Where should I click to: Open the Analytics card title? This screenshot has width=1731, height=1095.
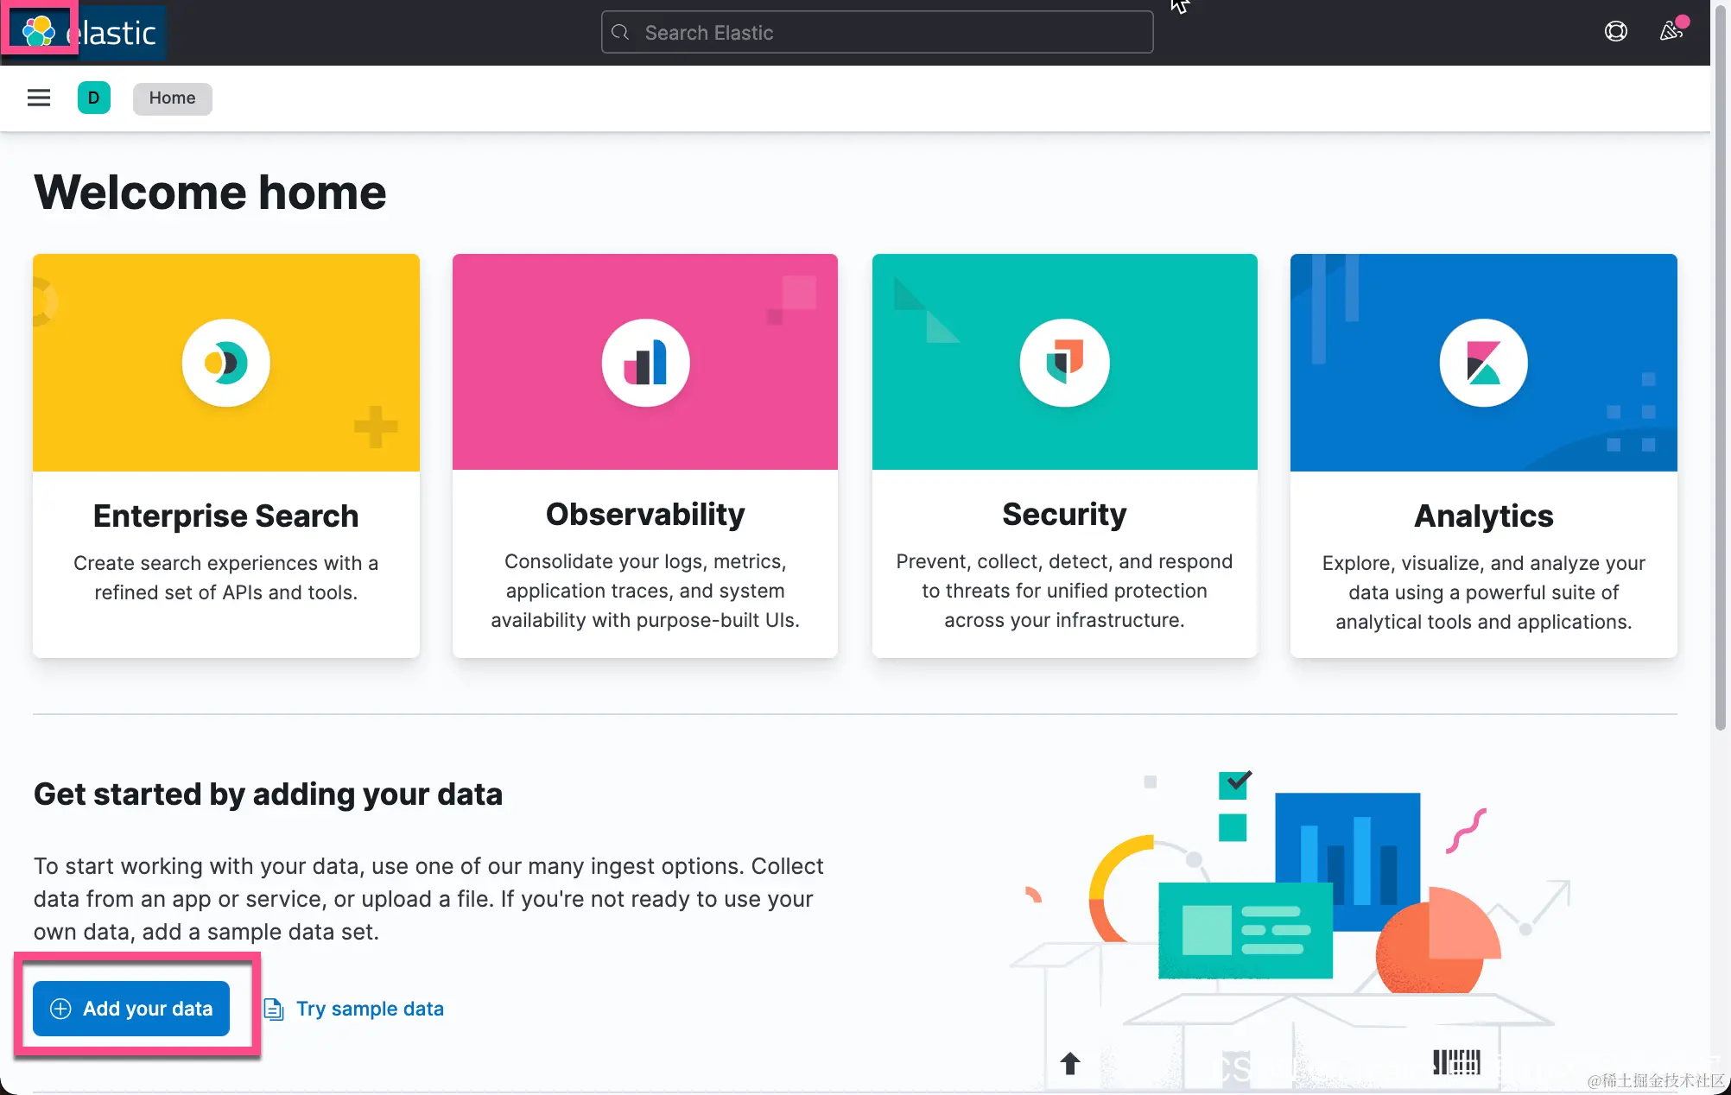pyautogui.click(x=1483, y=516)
